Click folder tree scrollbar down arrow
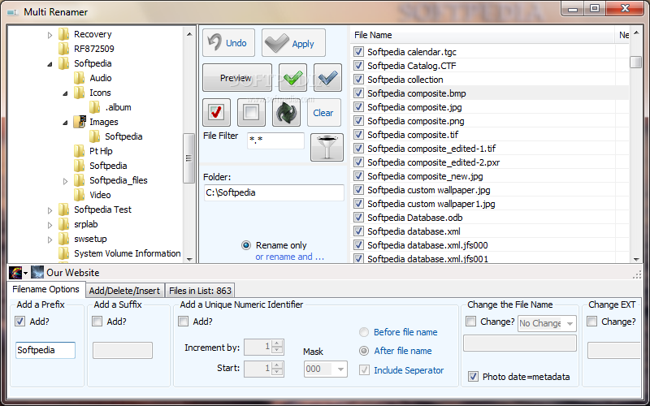 [189, 259]
